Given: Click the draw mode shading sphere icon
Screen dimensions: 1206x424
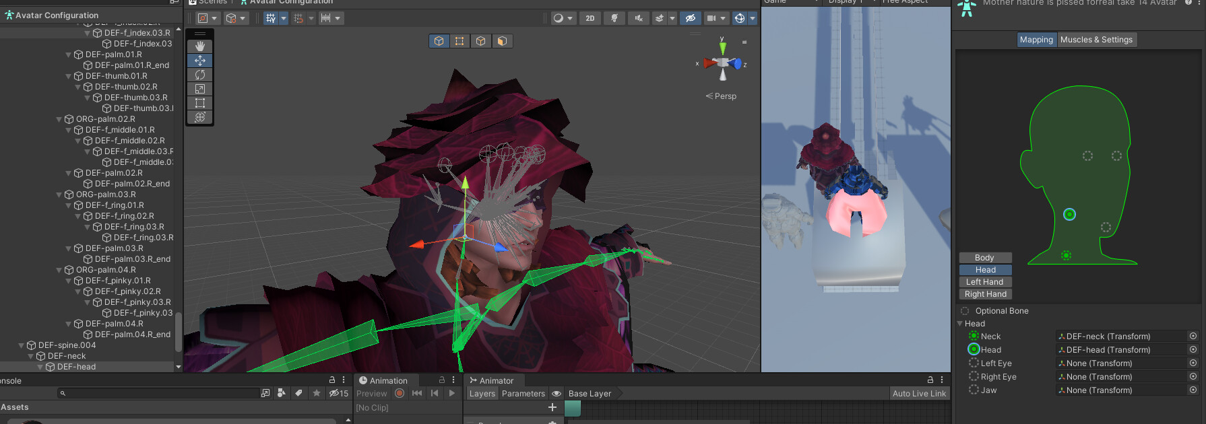Looking at the screenshot, I should tap(558, 18).
